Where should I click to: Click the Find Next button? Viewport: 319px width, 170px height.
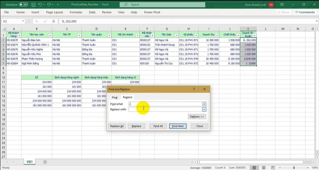(178, 126)
